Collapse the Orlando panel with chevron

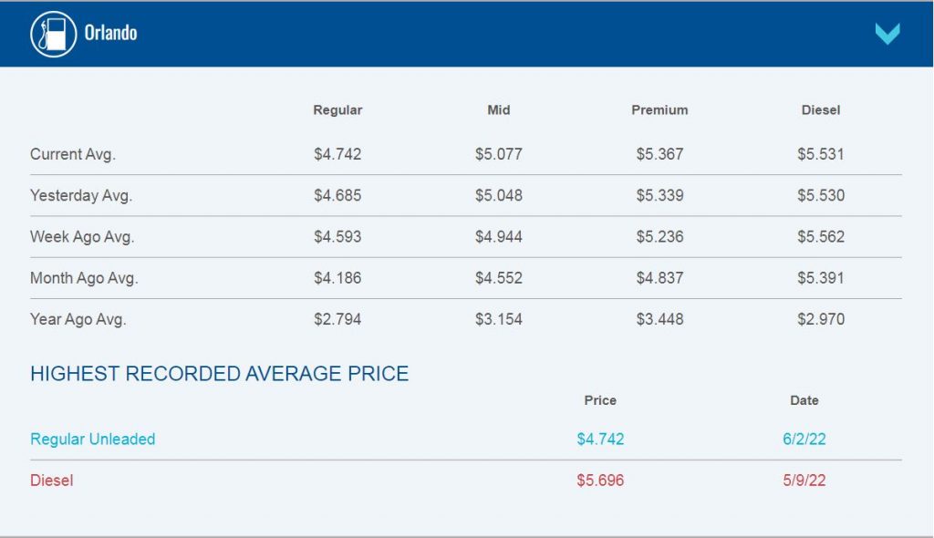tap(887, 34)
